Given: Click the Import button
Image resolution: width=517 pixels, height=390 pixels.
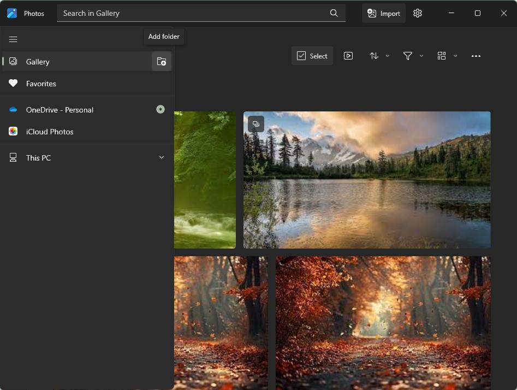Looking at the screenshot, I should pos(384,13).
